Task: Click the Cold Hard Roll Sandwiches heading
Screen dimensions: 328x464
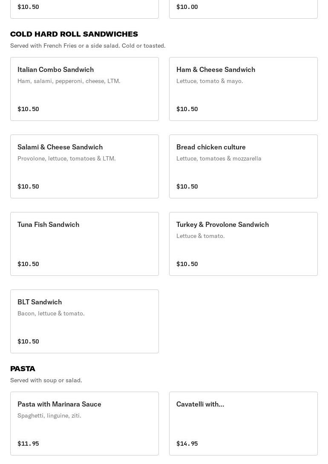Action: 74,34
